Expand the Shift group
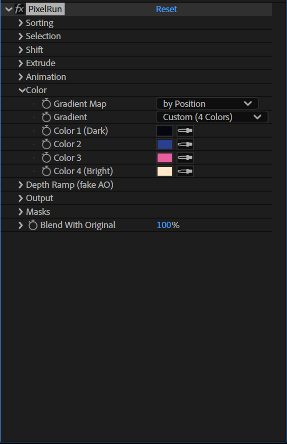Image resolution: width=287 pixels, height=444 pixels. click(x=21, y=50)
